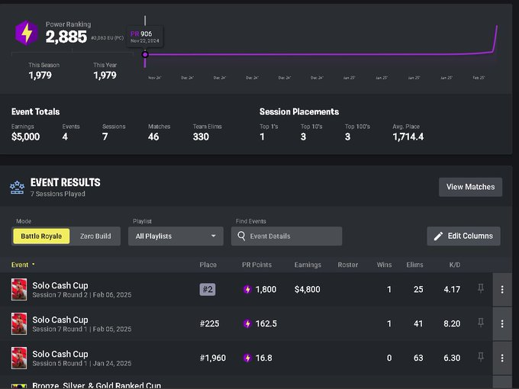Select the Battle Royale mode
This screenshot has height=389, width=519.
click(x=41, y=236)
